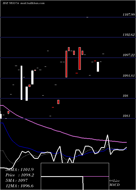Click the BSE 935574 ticker title
The image size is (136, 190).
click(x=11, y=3)
